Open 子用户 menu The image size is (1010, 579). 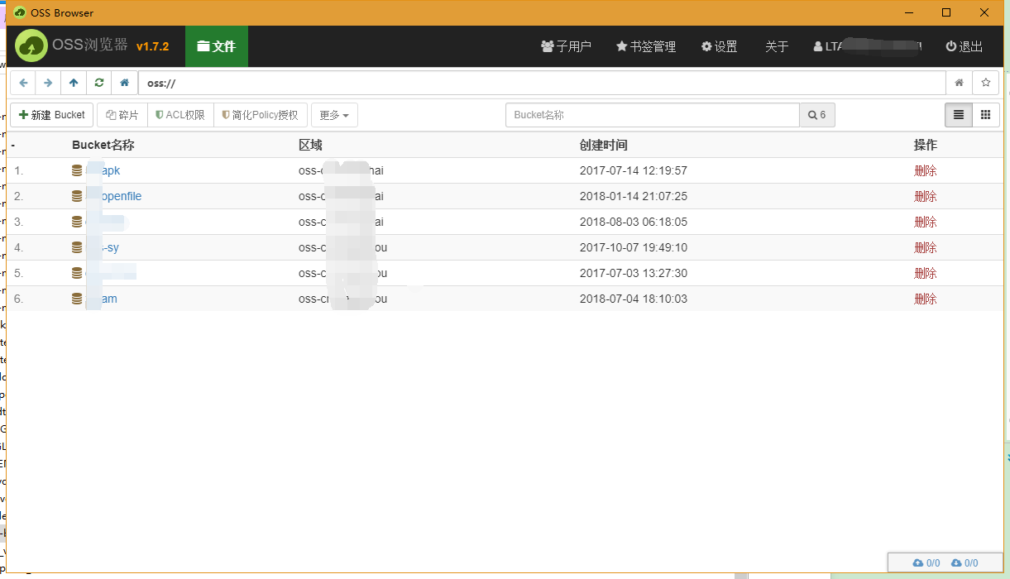tap(566, 46)
